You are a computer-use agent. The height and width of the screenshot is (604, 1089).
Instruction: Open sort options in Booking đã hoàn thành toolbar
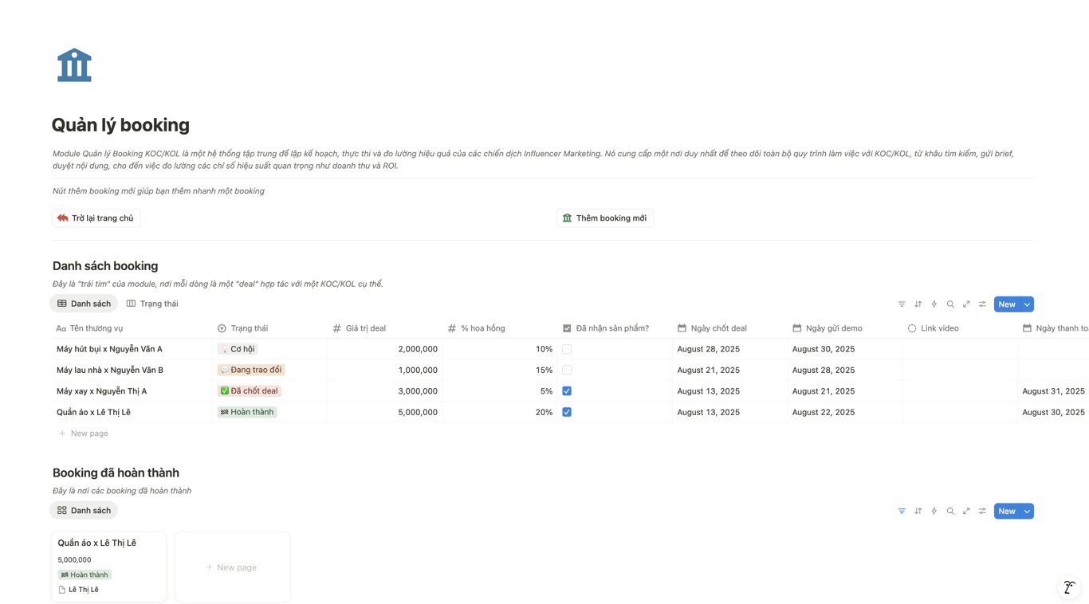918,512
